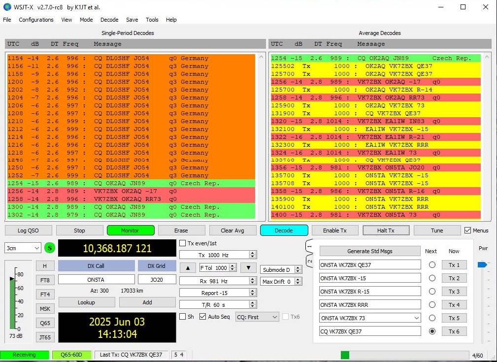
Task: Click the Add button
Action: [x=147, y=302]
